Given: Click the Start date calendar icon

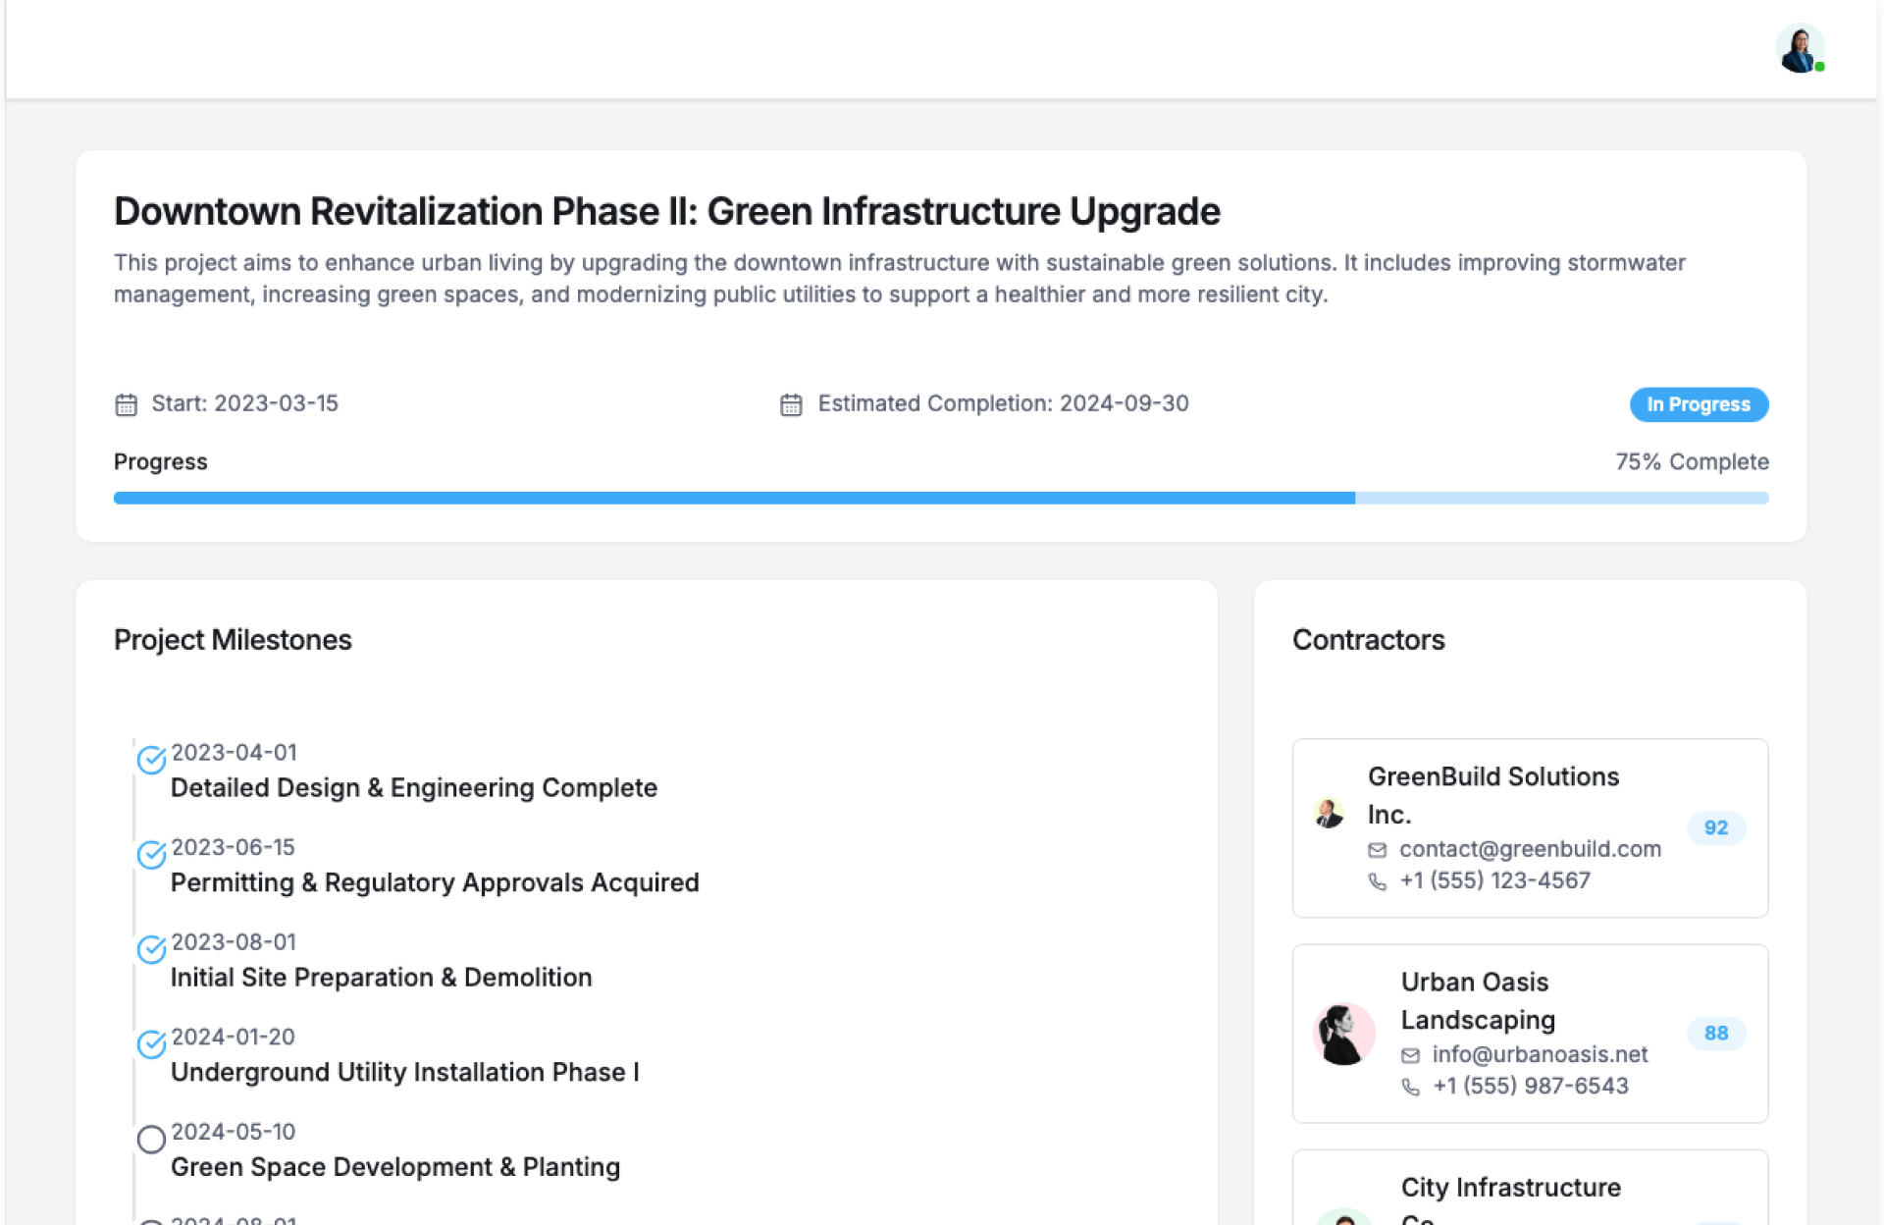Looking at the screenshot, I should [x=126, y=404].
